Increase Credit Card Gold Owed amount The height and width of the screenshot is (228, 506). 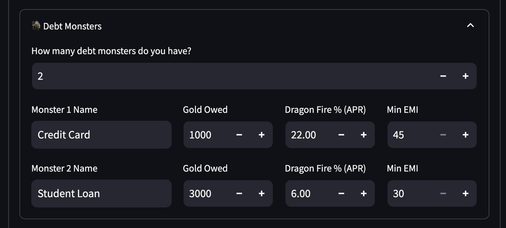tap(261, 135)
